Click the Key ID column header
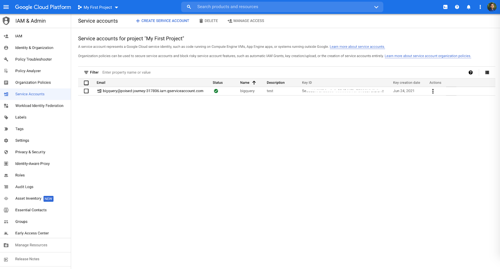Image resolution: width=500 pixels, height=269 pixels. click(307, 83)
